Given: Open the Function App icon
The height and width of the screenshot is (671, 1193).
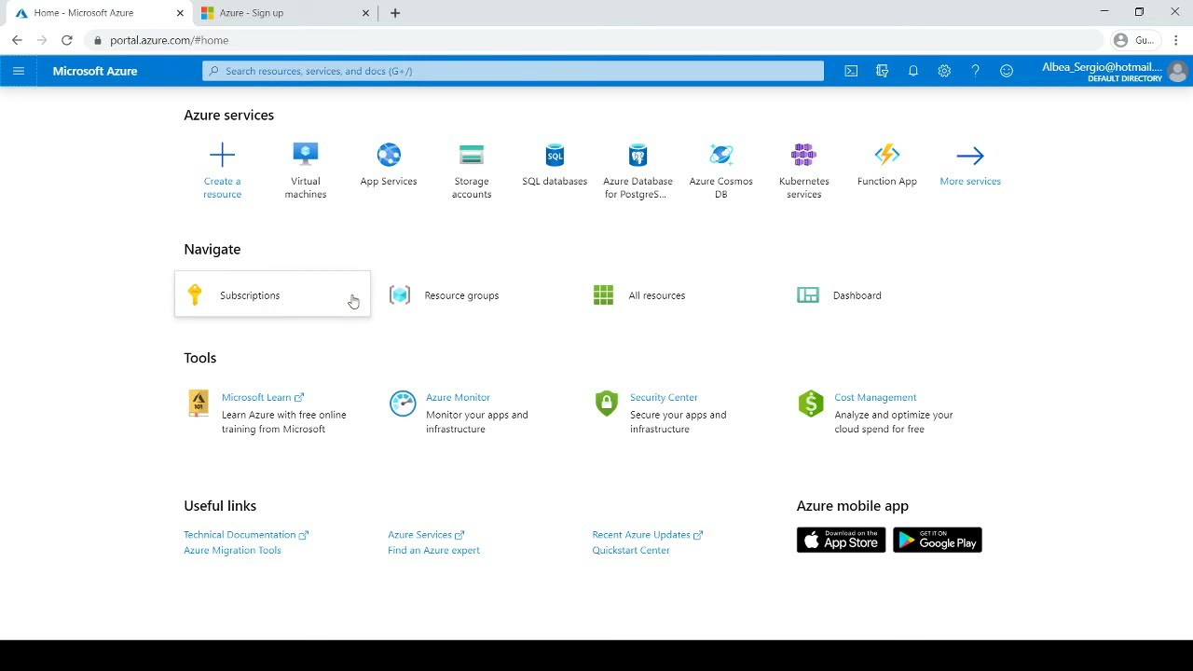Looking at the screenshot, I should click(887, 155).
